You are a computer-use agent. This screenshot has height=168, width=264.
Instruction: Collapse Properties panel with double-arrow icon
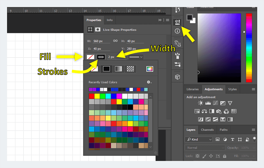(x=160, y=20)
